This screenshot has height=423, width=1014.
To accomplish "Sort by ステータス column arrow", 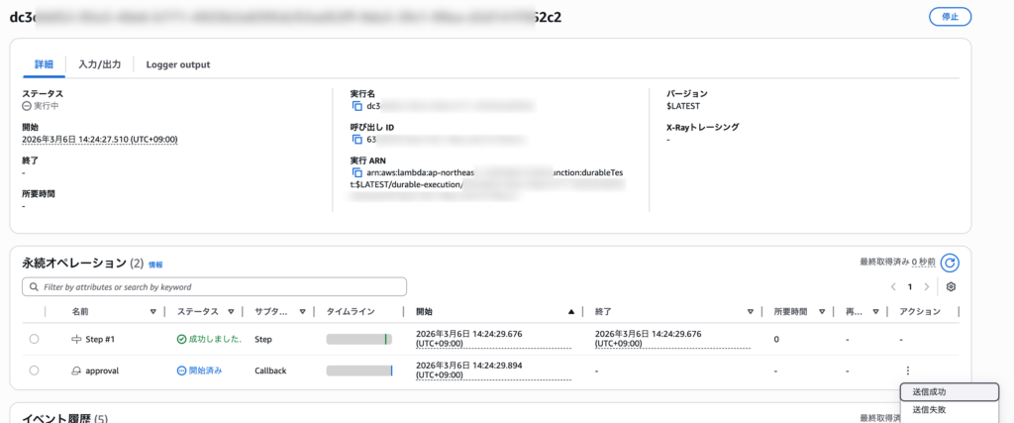I will (x=231, y=311).
